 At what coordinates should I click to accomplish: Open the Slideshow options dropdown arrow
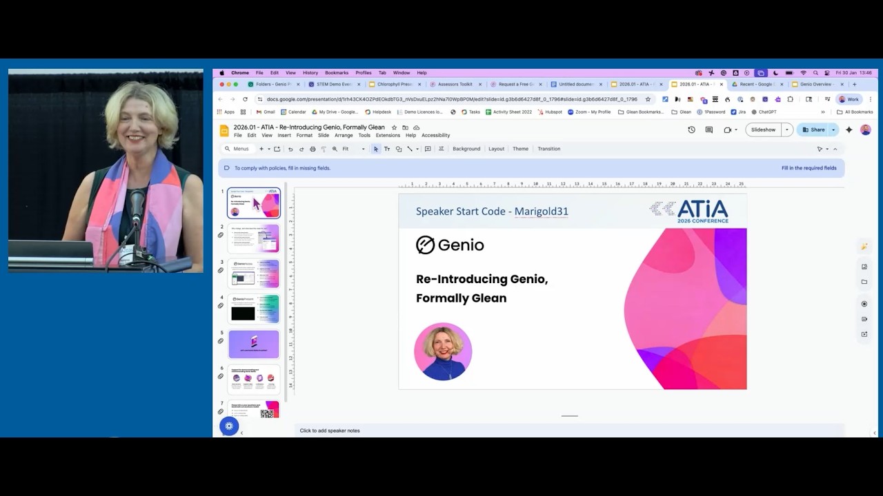pyautogui.click(x=786, y=130)
